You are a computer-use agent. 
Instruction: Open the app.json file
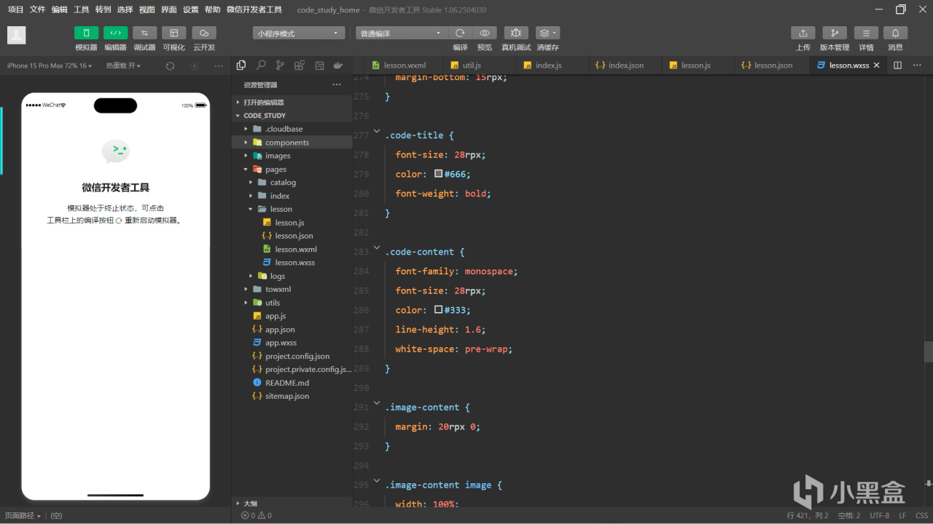[x=280, y=330]
